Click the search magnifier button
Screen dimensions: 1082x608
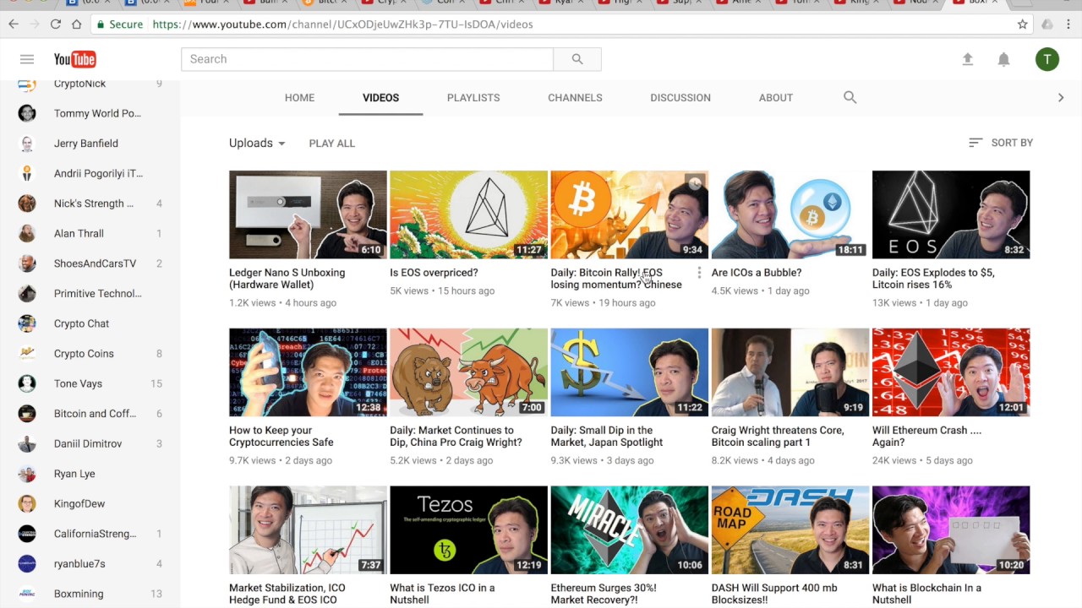(x=577, y=59)
